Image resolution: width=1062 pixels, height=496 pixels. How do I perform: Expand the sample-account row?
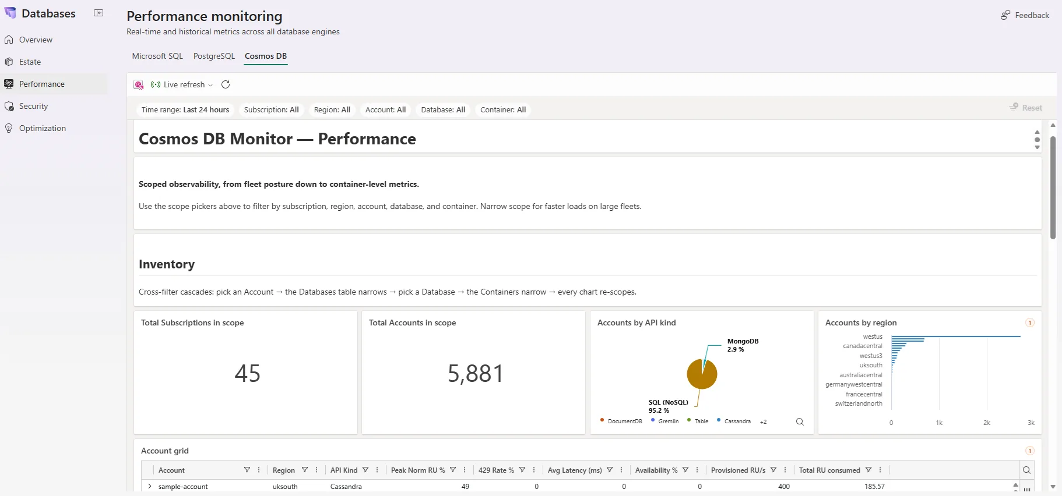[150, 486]
